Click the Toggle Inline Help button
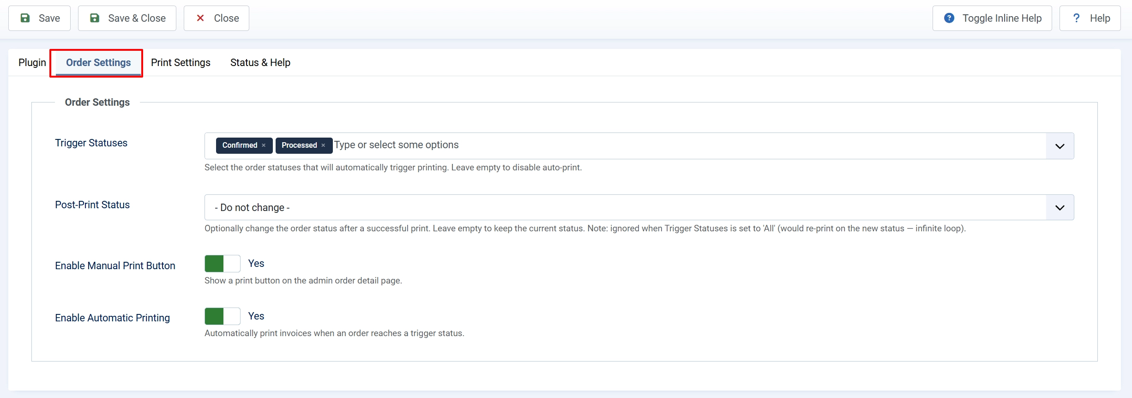This screenshot has width=1132, height=398. coord(992,18)
